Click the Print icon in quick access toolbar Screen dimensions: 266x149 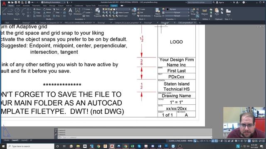point(29,2)
